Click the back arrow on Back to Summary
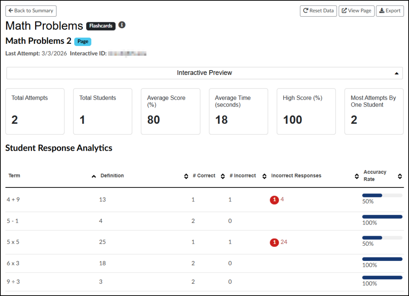The image size is (409, 296). 11,11
